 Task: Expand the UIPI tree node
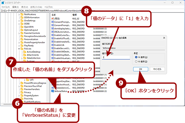click(x=25, y=80)
